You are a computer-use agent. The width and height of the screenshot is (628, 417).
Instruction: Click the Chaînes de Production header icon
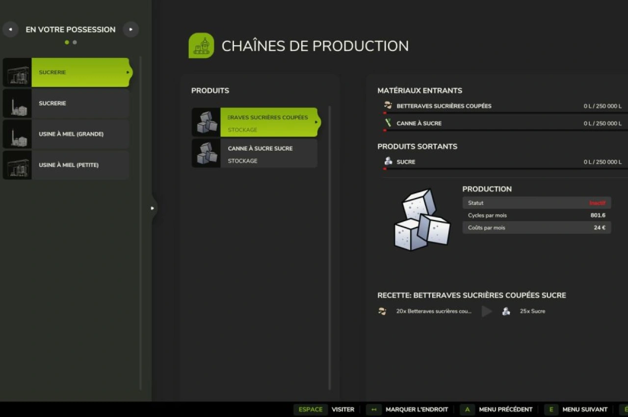pos(201,46)
